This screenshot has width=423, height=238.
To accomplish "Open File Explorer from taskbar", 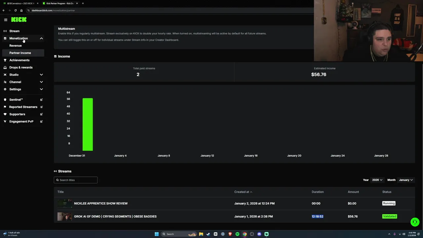I will [201, 234].
